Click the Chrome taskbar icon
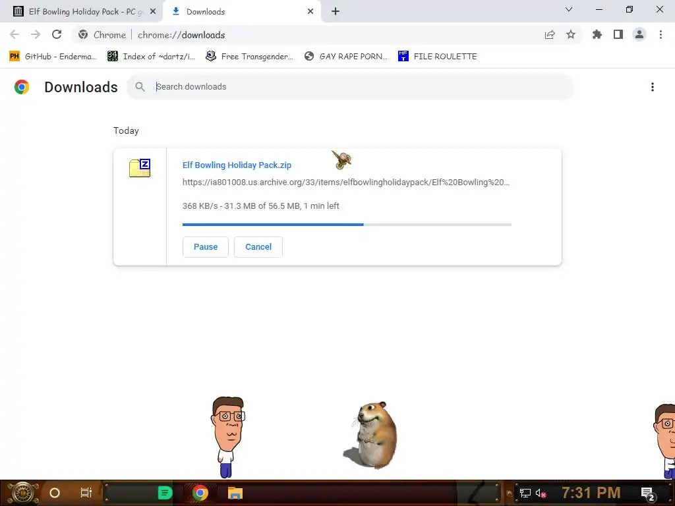Screen dimensions: 675x506 coord(200,493)
